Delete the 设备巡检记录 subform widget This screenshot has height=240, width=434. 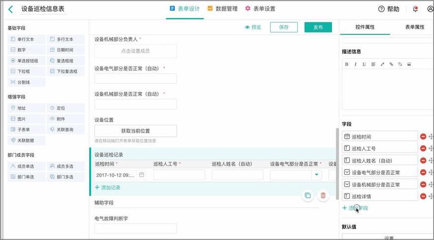click(x=323, y=196)
